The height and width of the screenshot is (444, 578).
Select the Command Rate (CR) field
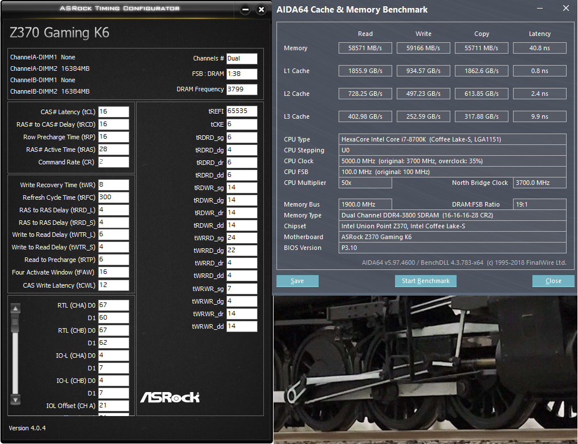point(113,162)
